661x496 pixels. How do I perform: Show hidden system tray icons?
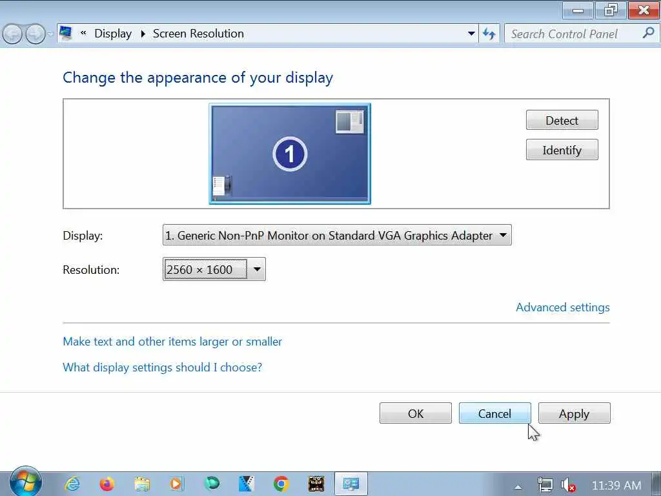pyautogui.click(x=518, y=487)
